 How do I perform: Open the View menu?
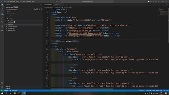(x=17, y=2)
